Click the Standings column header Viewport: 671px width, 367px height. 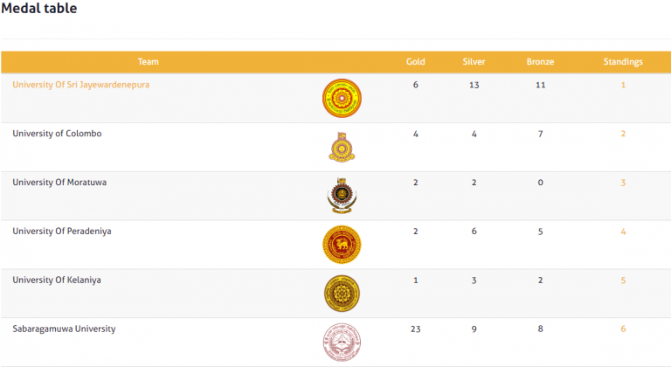pyautogui.click(x=623, y=62)
